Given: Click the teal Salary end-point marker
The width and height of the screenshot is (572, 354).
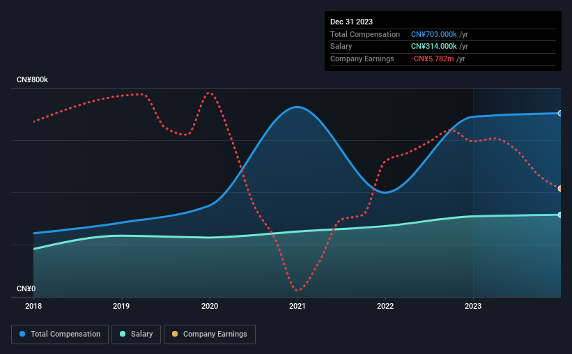Looking at the screenshot, I should point(560,215).
